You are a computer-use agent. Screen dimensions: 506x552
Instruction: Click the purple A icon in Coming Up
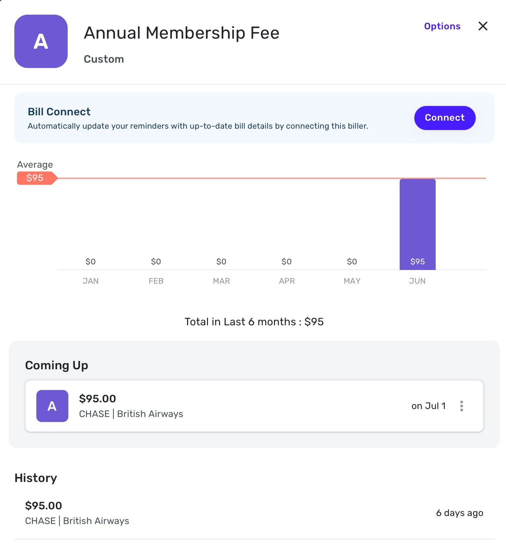[52, 406]
